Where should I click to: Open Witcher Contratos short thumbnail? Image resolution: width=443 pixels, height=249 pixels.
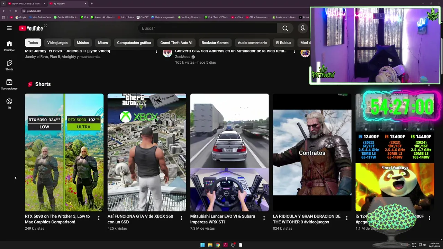(312, 153)
